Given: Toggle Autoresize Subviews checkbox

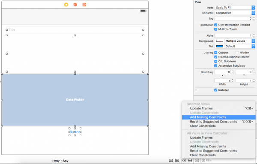Looking at the screenshot, I should [216, 66].
